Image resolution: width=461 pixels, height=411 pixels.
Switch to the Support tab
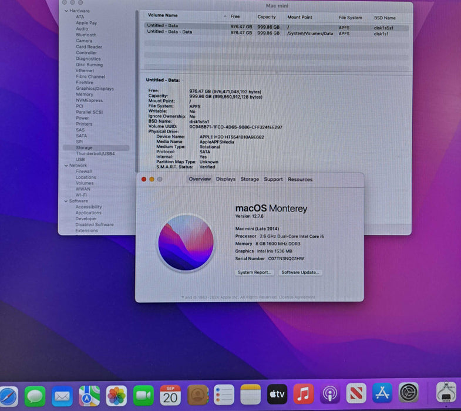tap(273, 179)
